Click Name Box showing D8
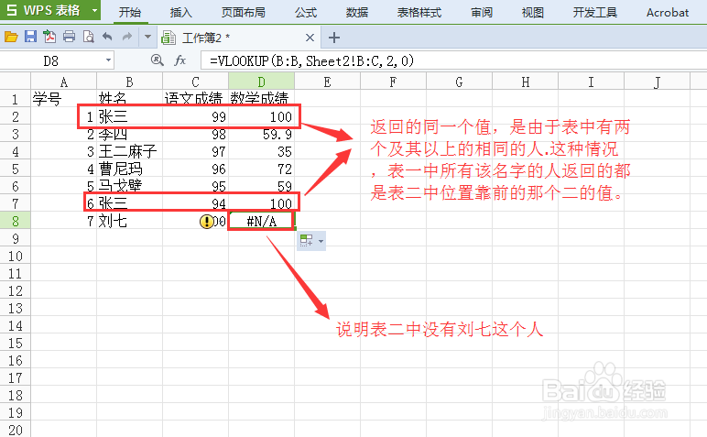This screenshot has width=707, height=437. click(51, 60)
